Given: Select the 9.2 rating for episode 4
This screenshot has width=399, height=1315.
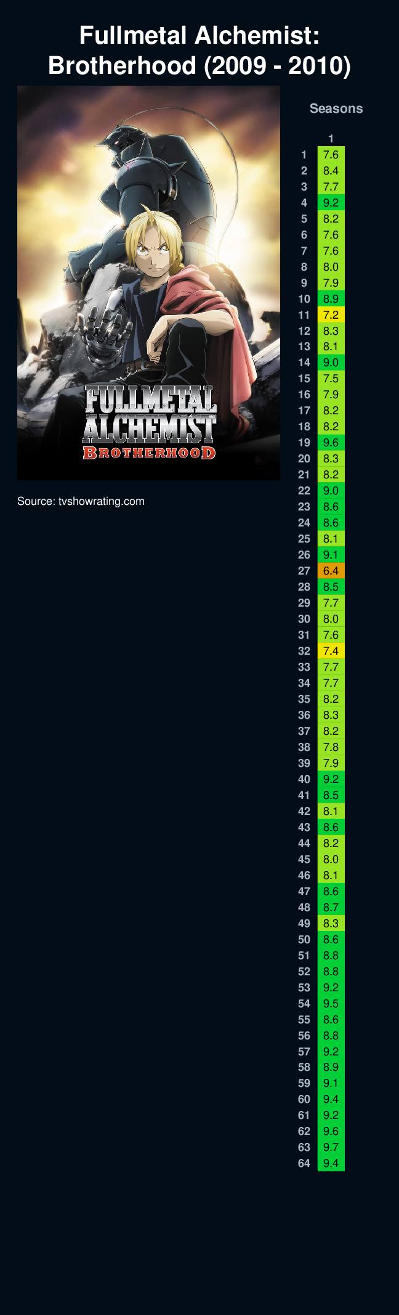Looking at the screenshot, I should (x=331, y=203).
